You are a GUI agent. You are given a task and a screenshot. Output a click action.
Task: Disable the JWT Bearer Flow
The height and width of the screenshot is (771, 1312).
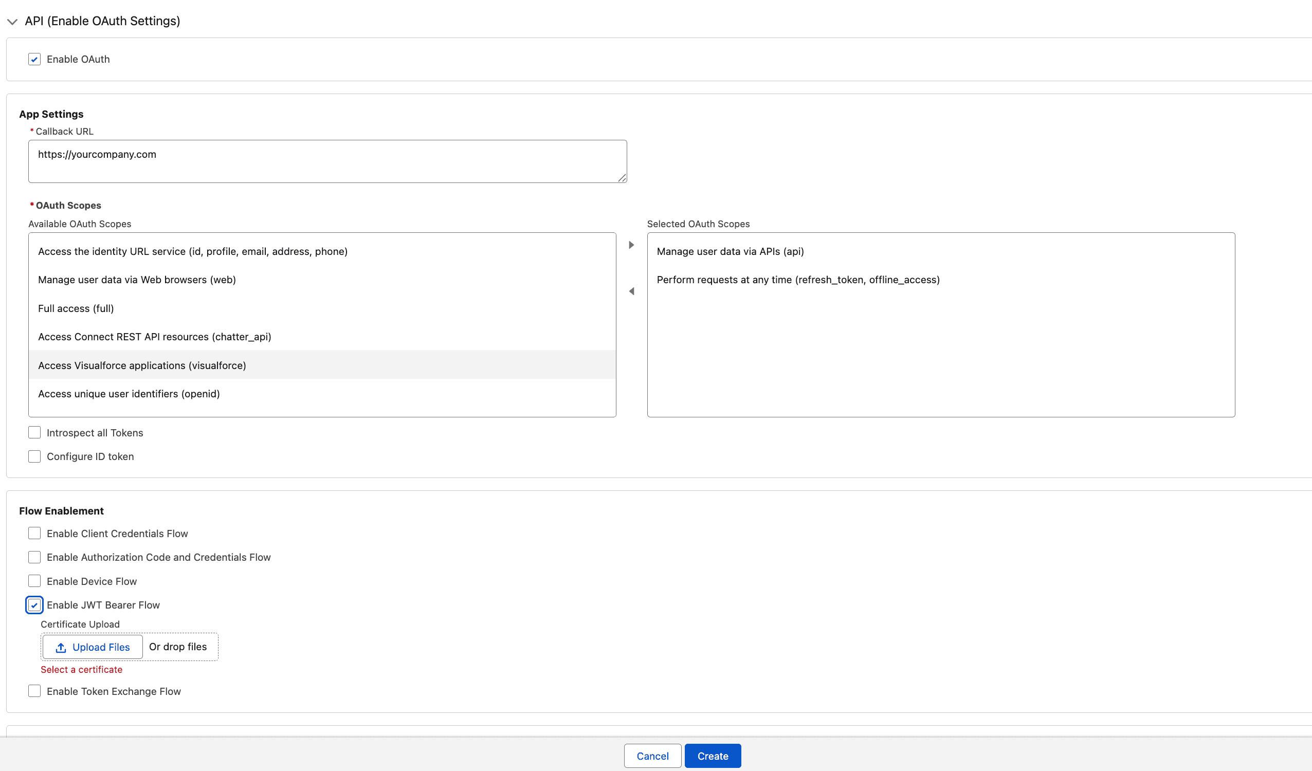coord(34,605)
